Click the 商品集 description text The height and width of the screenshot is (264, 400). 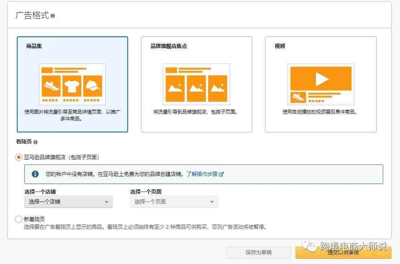coord(72,115)
